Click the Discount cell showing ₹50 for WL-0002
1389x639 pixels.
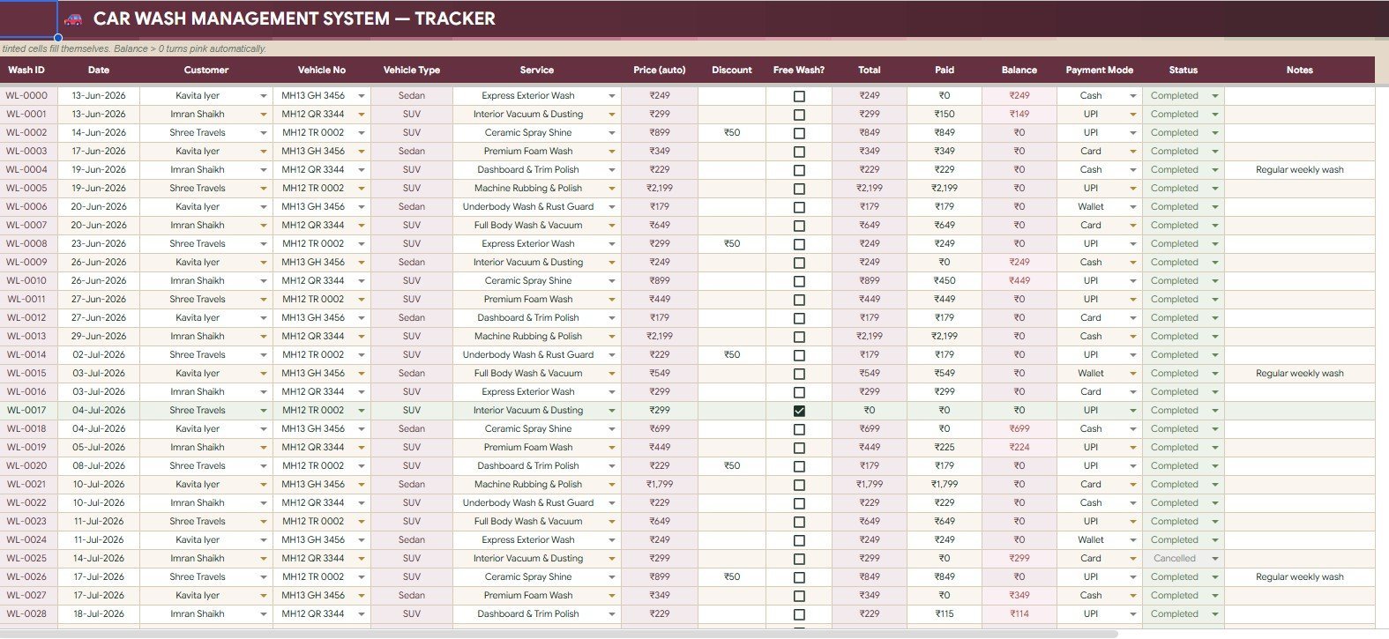732,133
